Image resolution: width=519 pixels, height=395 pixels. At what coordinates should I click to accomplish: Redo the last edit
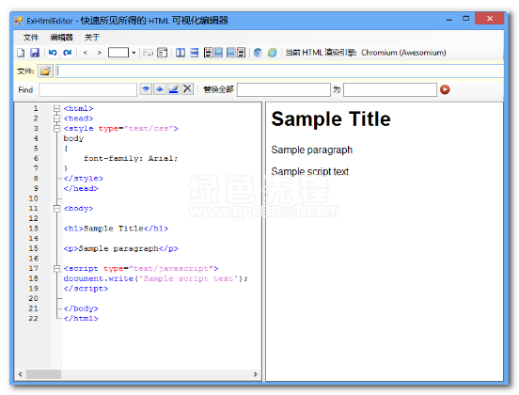pos(68,53)
